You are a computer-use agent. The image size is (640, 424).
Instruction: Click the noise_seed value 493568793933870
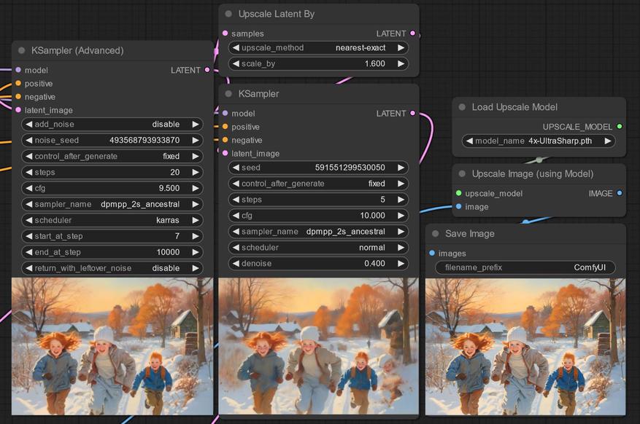144,140
